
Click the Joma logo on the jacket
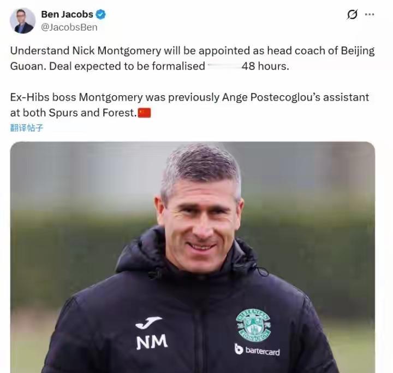pyautogui.click(x=148, y=323)
